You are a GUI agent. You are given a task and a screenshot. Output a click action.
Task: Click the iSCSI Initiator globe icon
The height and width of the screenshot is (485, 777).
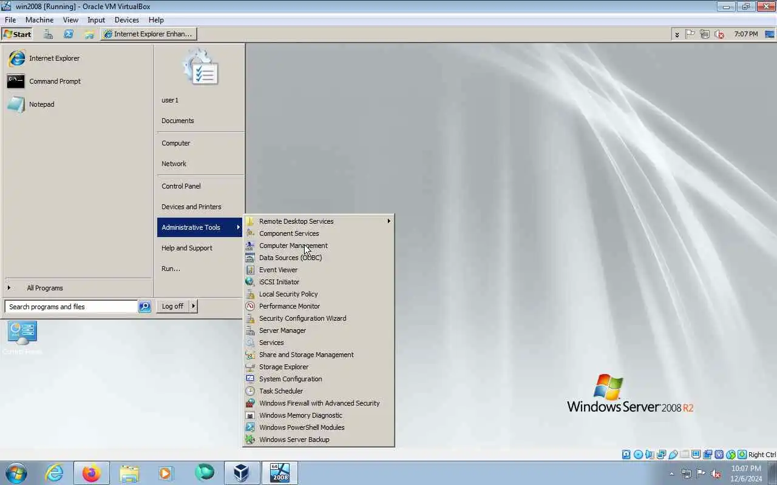point(250,282)
